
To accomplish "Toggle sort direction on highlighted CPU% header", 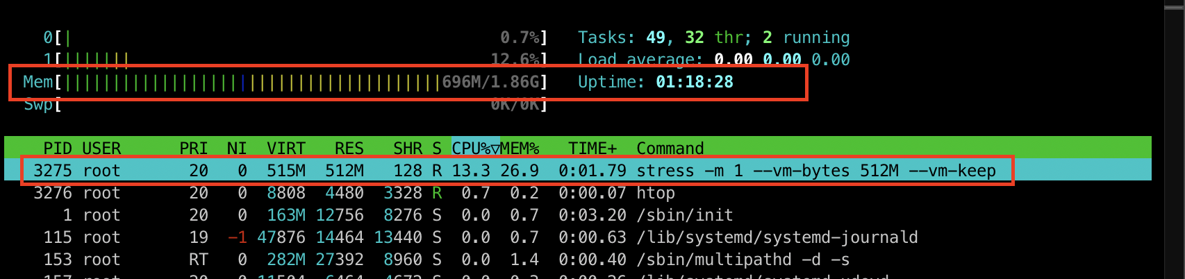I will [x=476, y=149].
